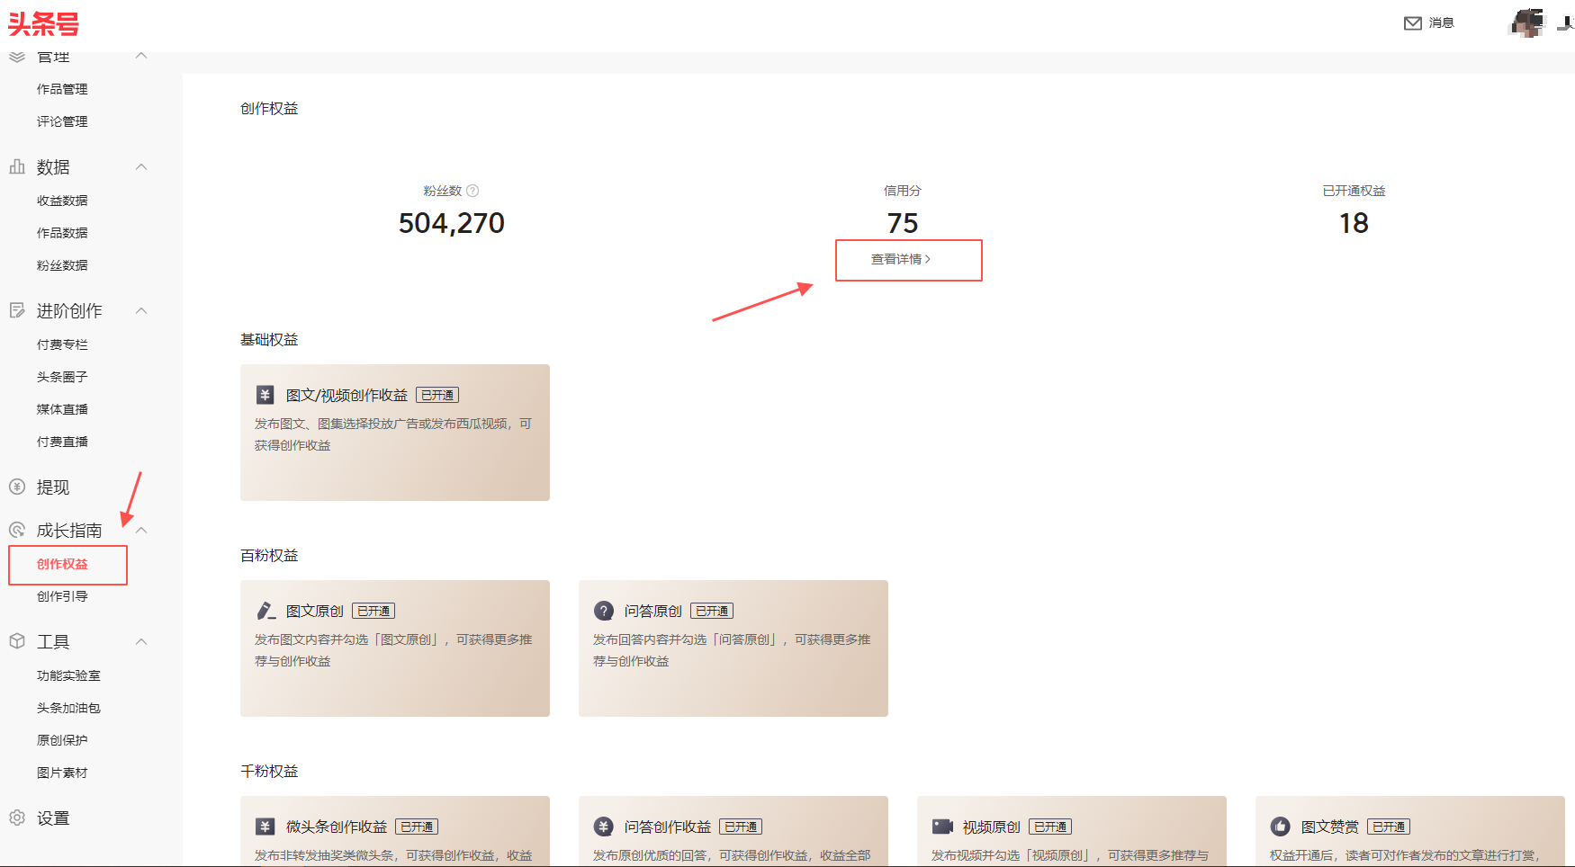Viewport: 1575px width, 867px height.
Task: Open 提现 menu label
Action: coord(53,487)
